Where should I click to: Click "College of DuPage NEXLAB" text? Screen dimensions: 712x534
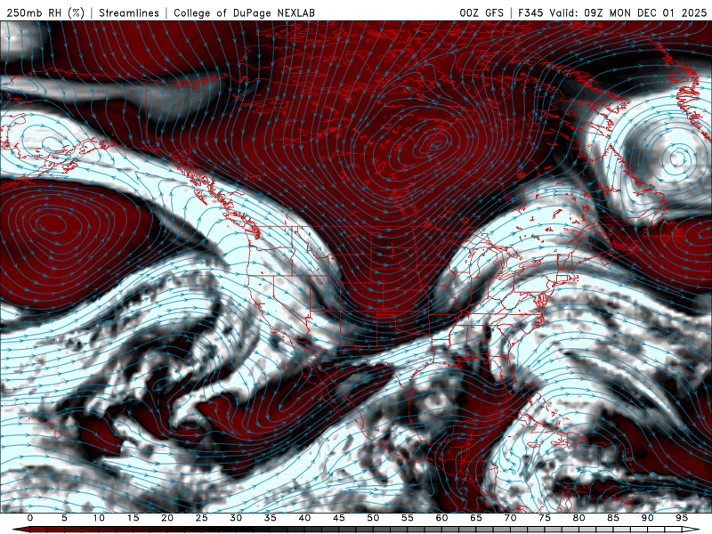pos(244,12)
